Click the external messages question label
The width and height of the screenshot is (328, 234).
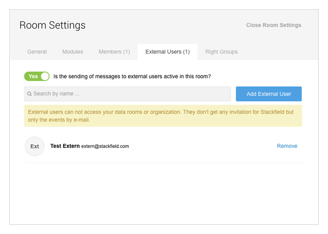(132, 76)
